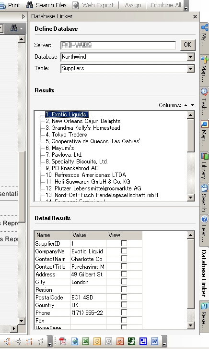Check the View box for ContactNam row
Viewport: 209px width, 349px height.
[x=124, y=259]
